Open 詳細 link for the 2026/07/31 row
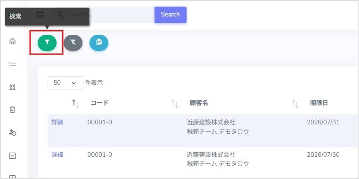 pyautogui.click(x=57, y=122)
